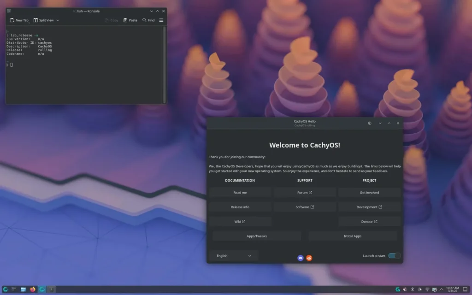The image size is (472, 295).
Task: Click the Install Apps button
Action: (353, 236)
